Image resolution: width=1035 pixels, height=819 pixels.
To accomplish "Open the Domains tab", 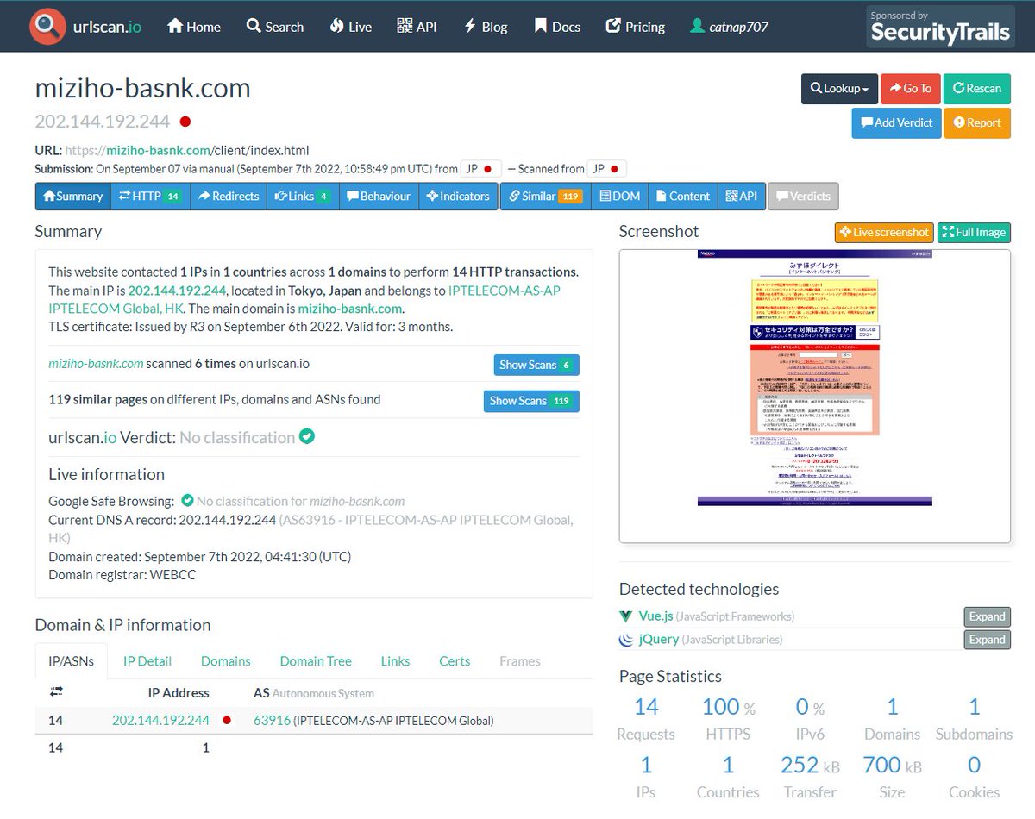I will (226, 661).
